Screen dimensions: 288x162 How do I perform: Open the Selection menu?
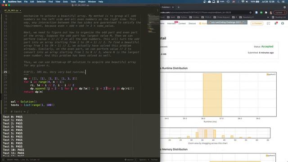pyautogui.click(x=41, y=2)
